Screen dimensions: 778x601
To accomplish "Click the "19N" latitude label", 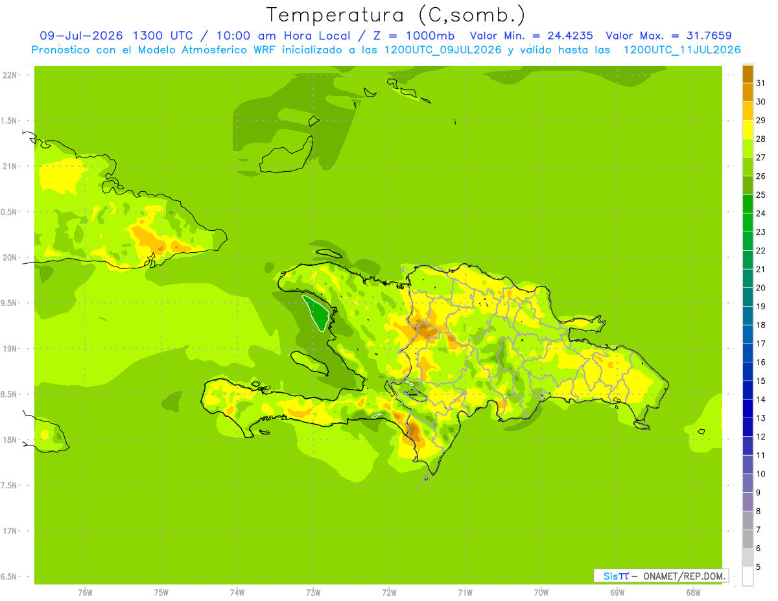I will (x=9, y=349).
